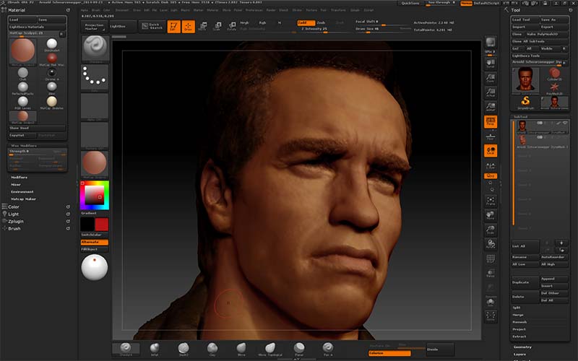The width and height of the screenshot is (578, 361).
Task: Toggle the PolyF wireframe icon
Action: click(x=491, y=258)
